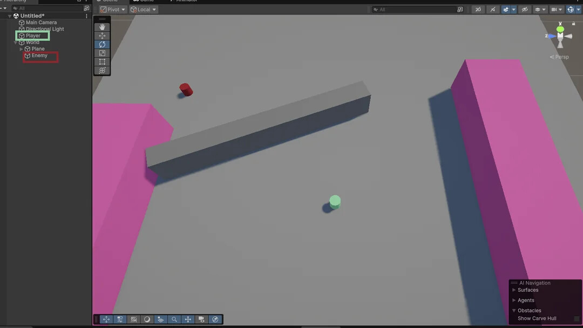
Task: Click the Scene view search field
Action: (x=414, y=9)
